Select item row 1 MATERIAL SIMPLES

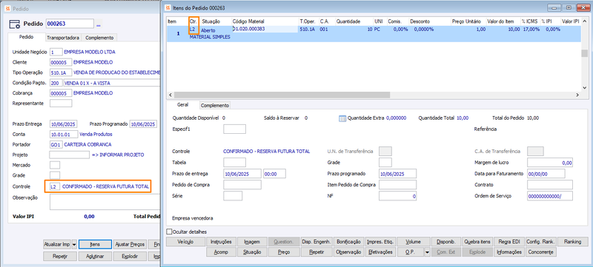point(374,33)
